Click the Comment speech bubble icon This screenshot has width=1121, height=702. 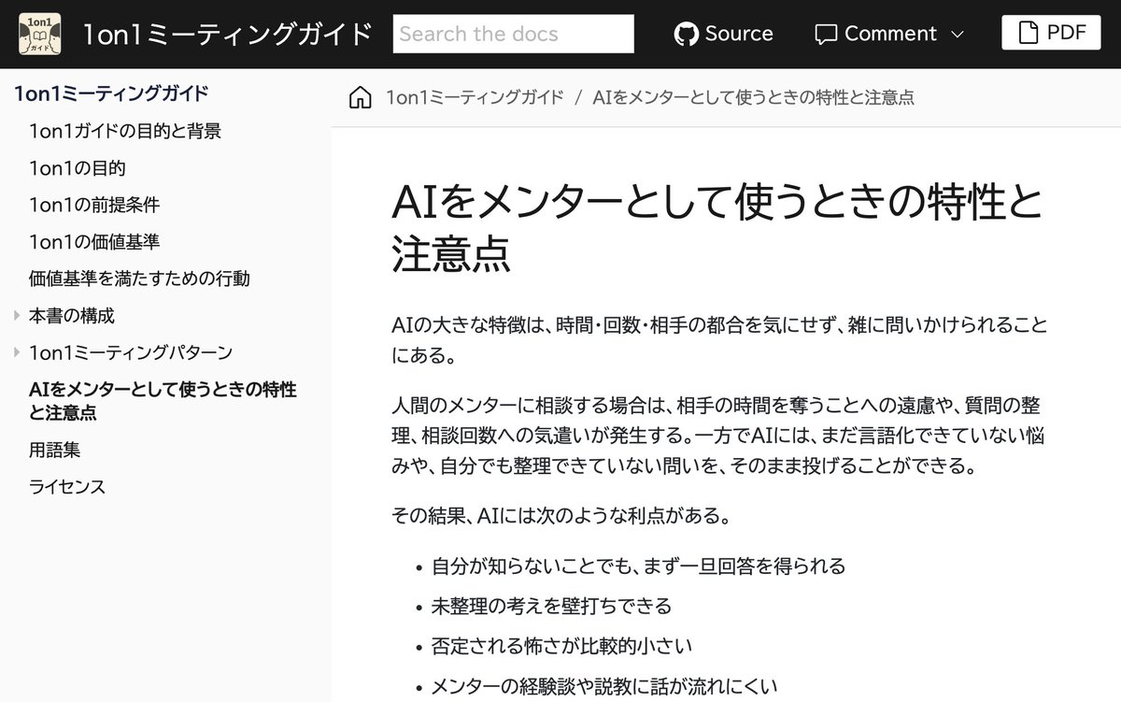(x=826, y=35)
